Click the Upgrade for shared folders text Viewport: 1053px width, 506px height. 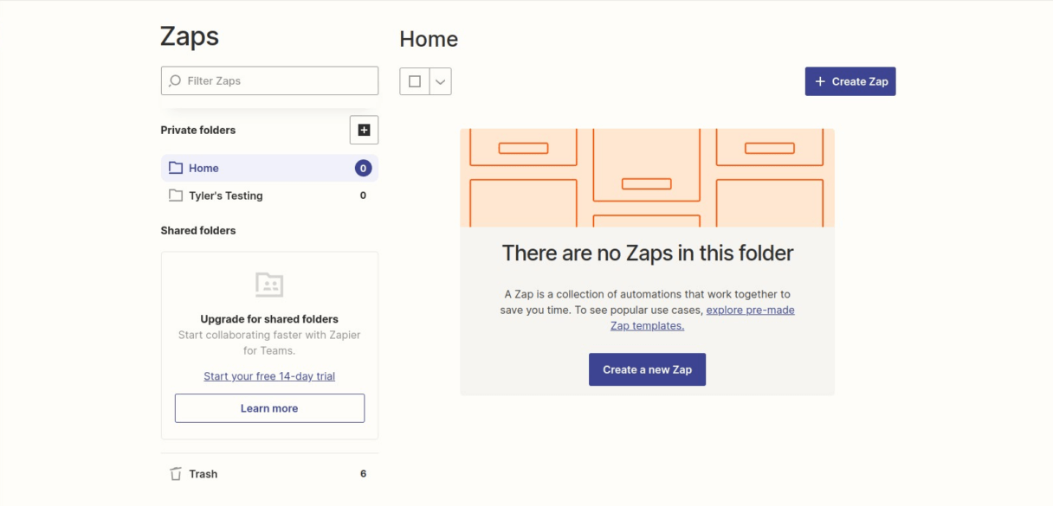(269, 319)
